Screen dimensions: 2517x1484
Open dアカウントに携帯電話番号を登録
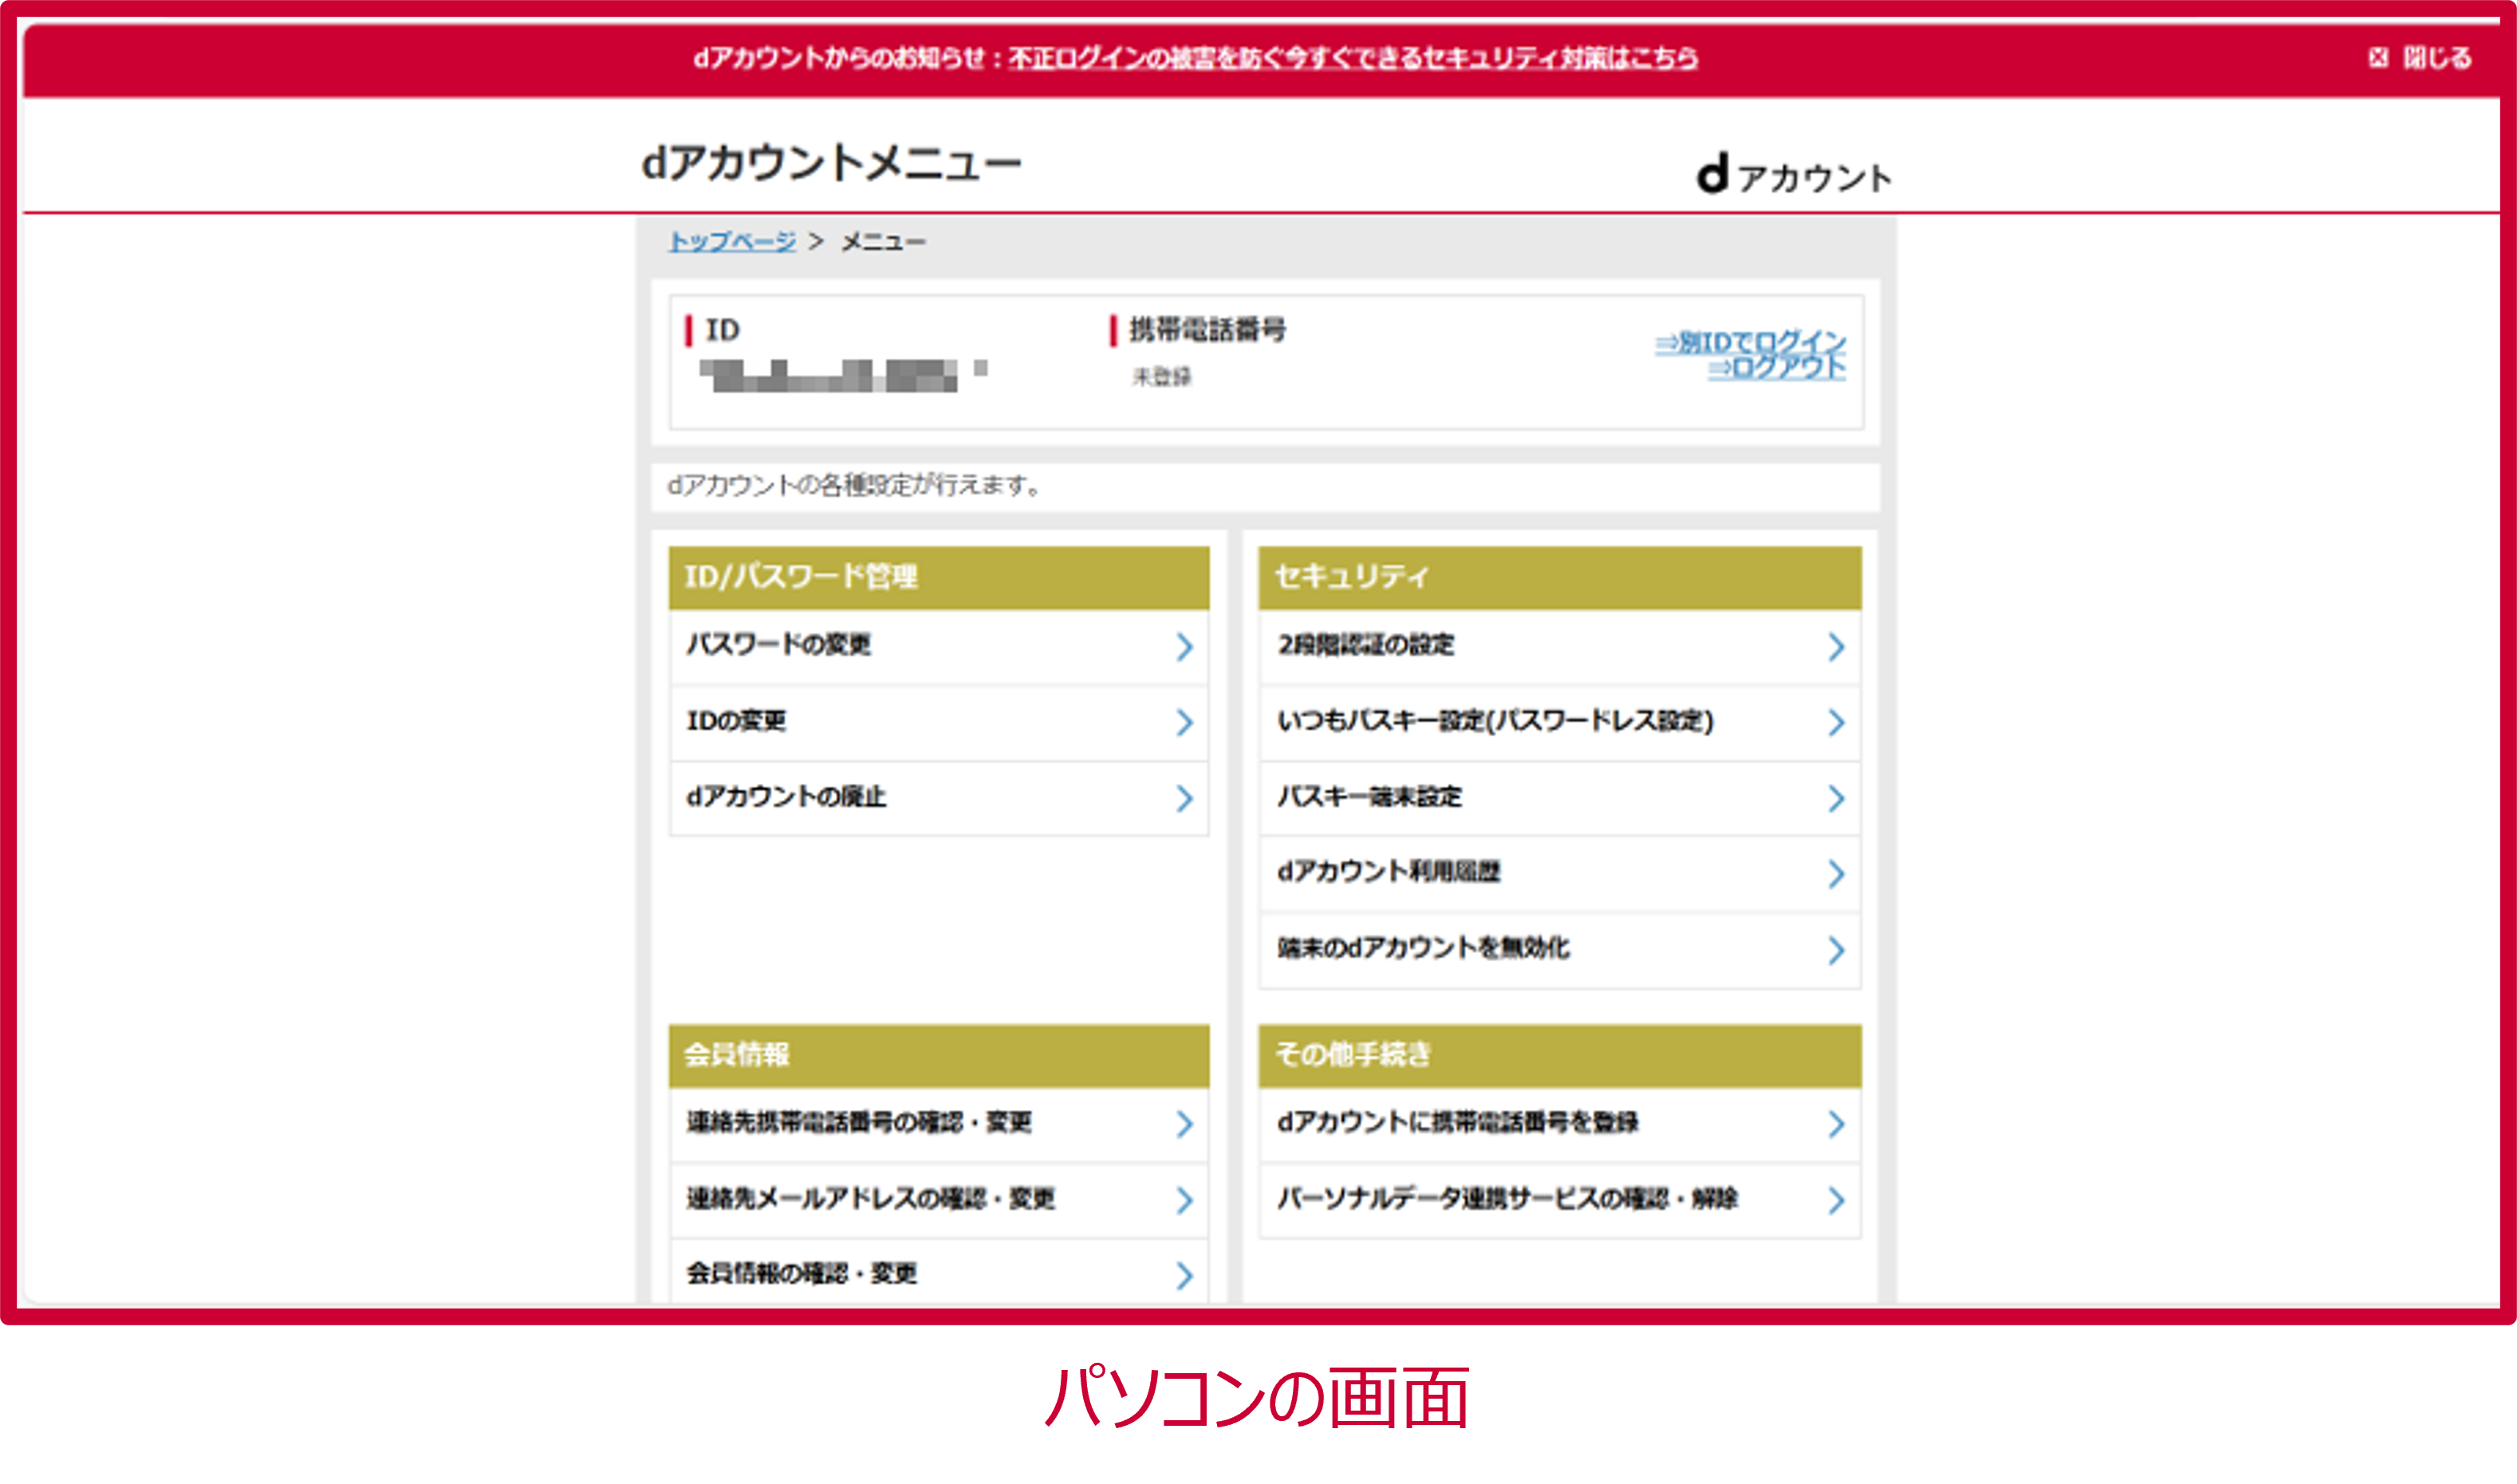1457,1123
